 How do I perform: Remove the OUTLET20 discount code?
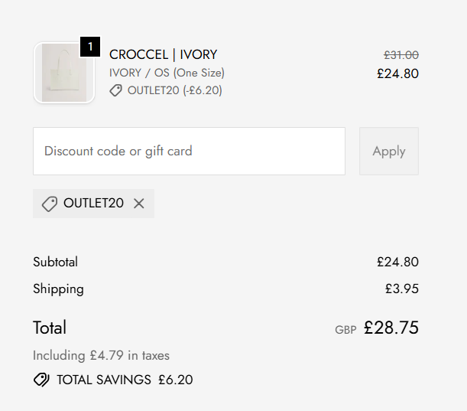coord(138,204)
